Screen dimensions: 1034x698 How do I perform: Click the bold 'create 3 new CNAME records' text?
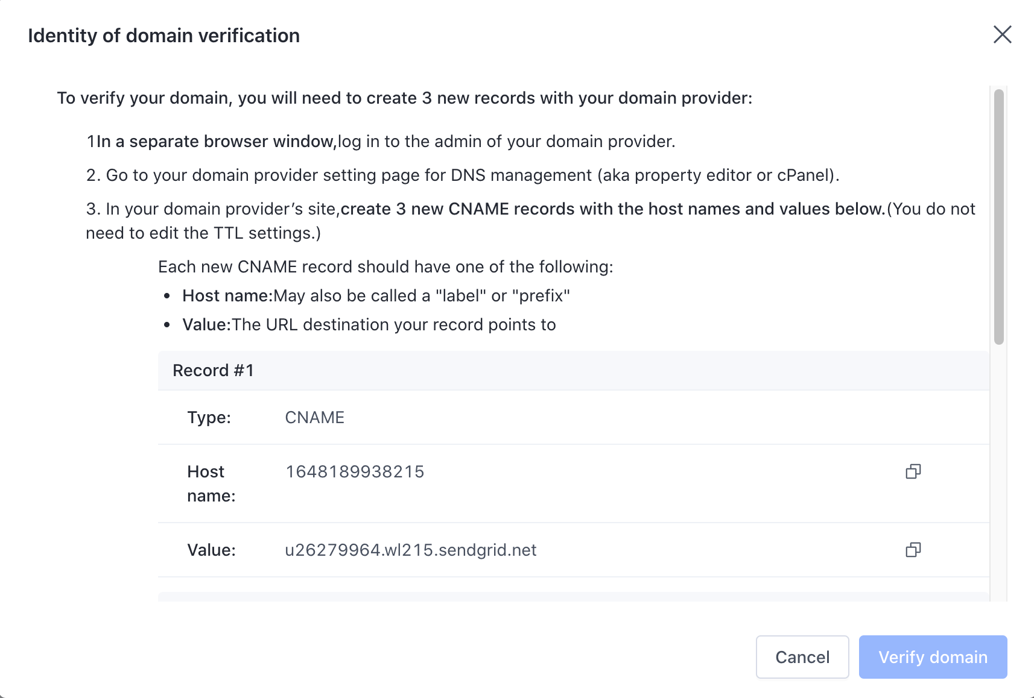[612, 209]
